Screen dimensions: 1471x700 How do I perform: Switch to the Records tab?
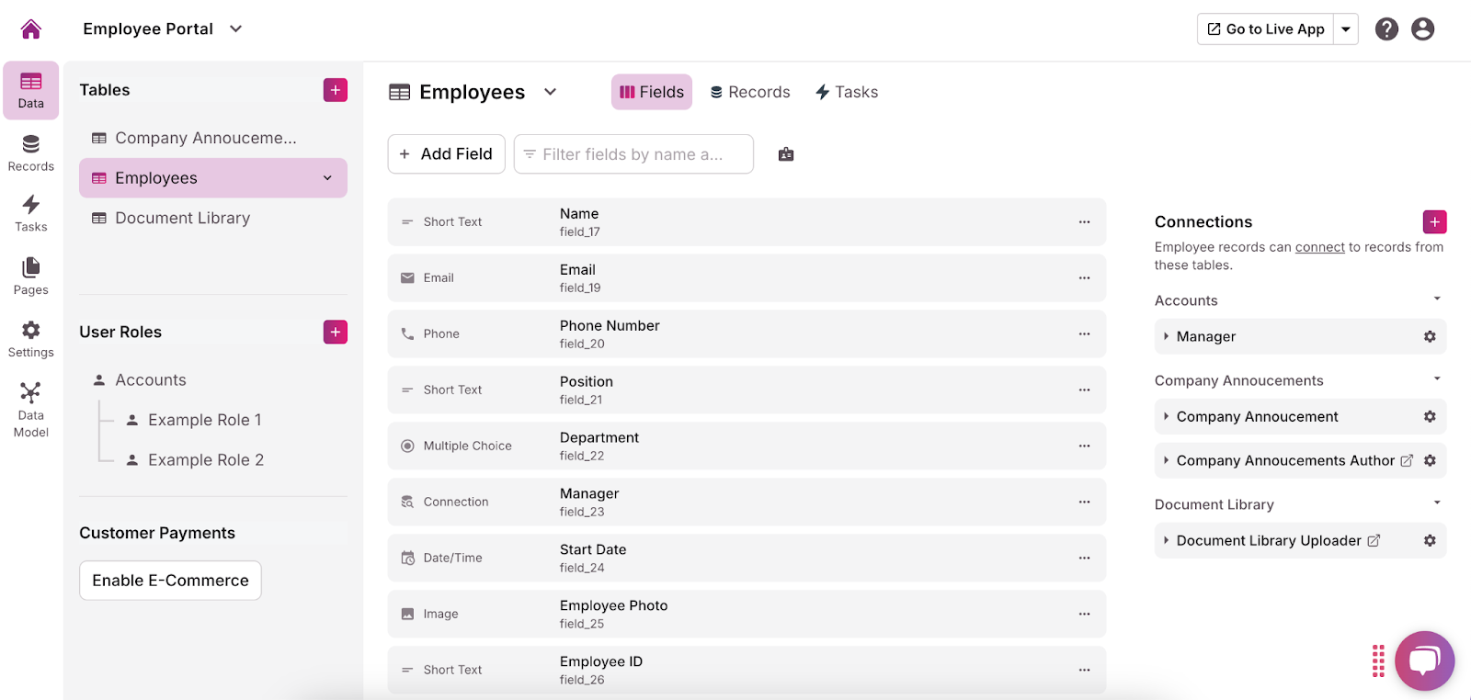[750, 92]
